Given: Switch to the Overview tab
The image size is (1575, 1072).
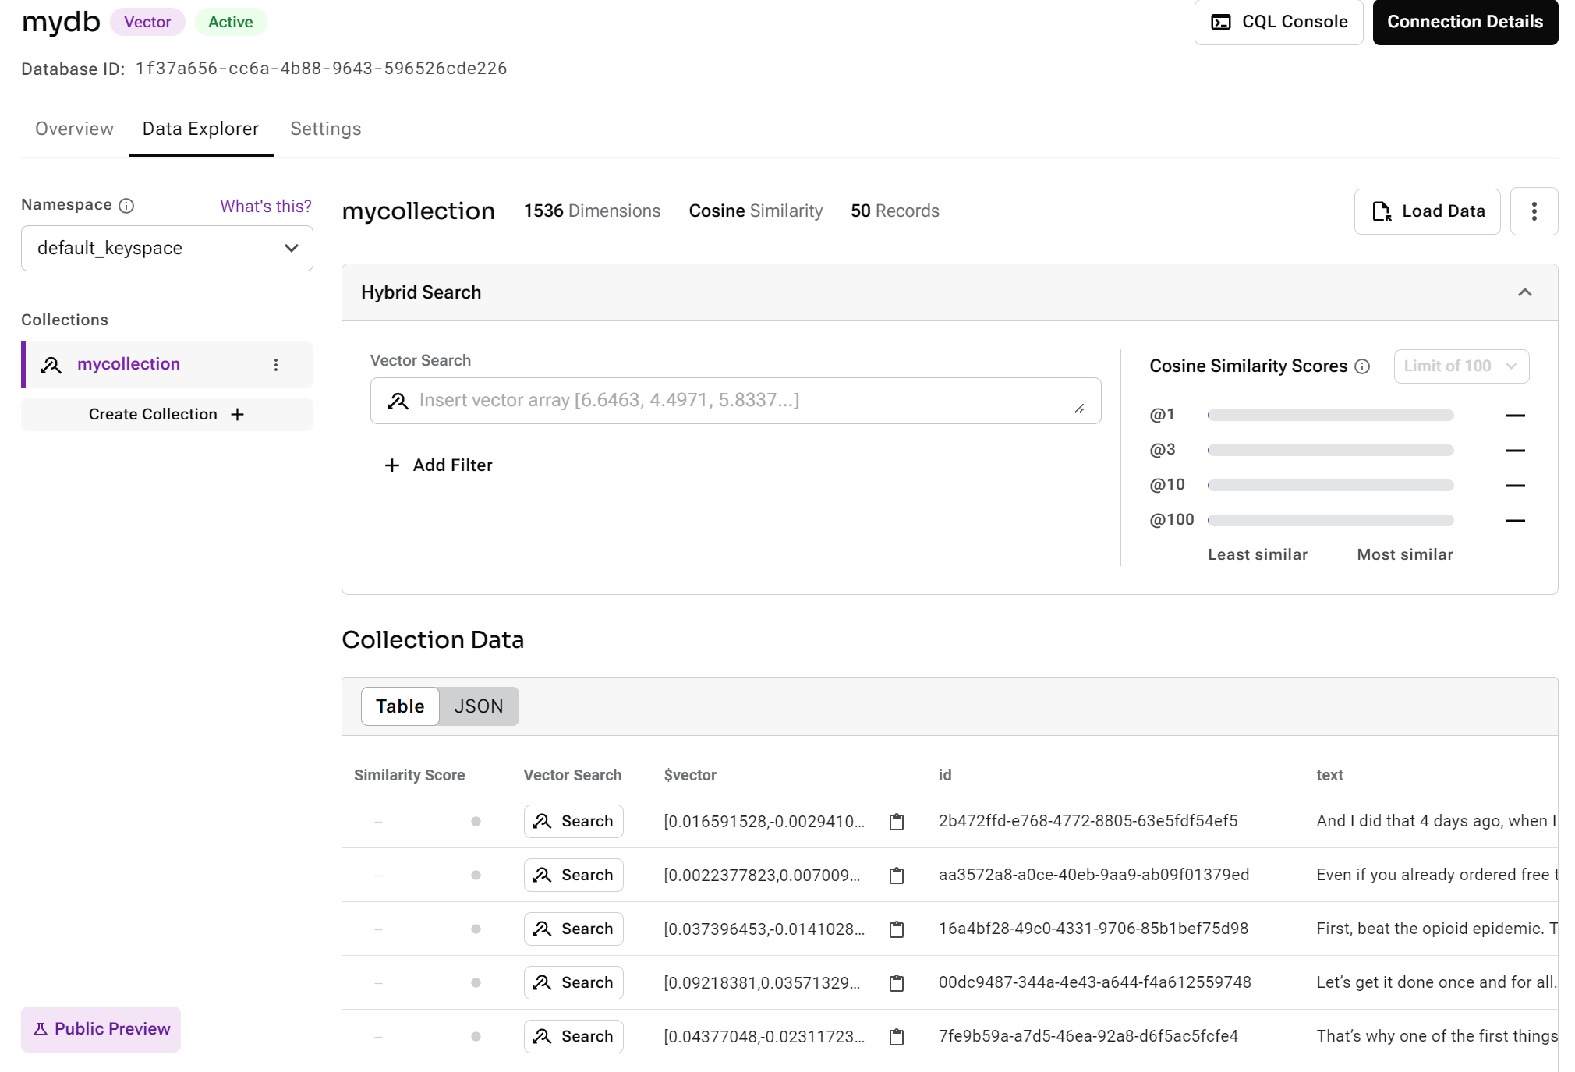Looking at the screenshot, I should tap(74, 129).
